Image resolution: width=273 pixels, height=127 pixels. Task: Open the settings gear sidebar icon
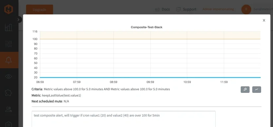click(9, 124)
